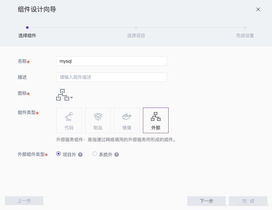
Task: Click the 选择项目 step marker
Action: (136, 28)
